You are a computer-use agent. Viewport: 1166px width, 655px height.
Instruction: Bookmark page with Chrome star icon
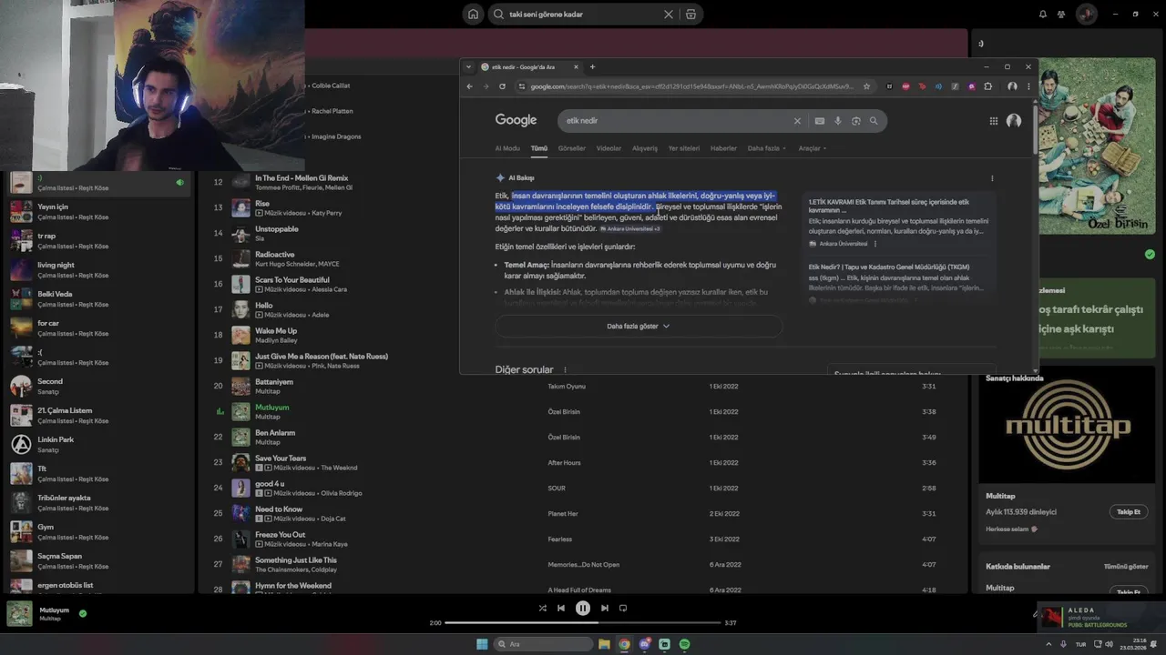click(x=866, y=86)
